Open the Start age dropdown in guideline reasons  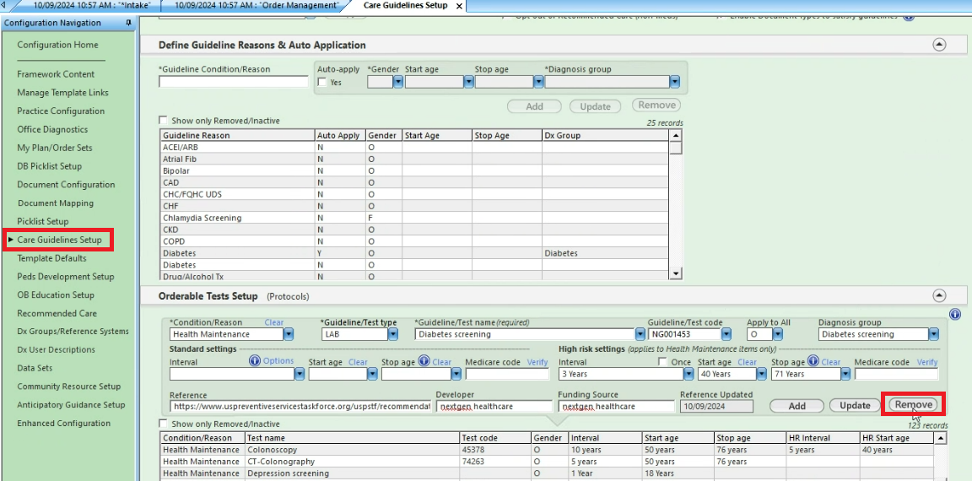click(x=468, y=82)
